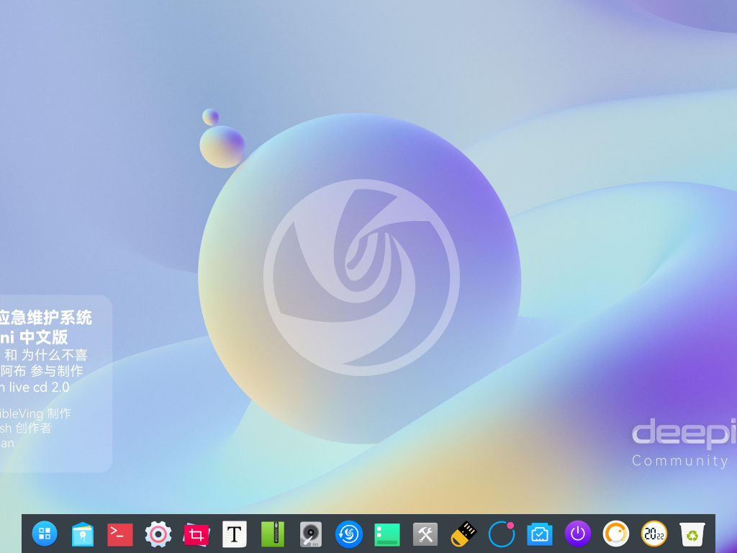Click the purple power button
The height and width of the screenshot is (553, 737).
[578, 534]
